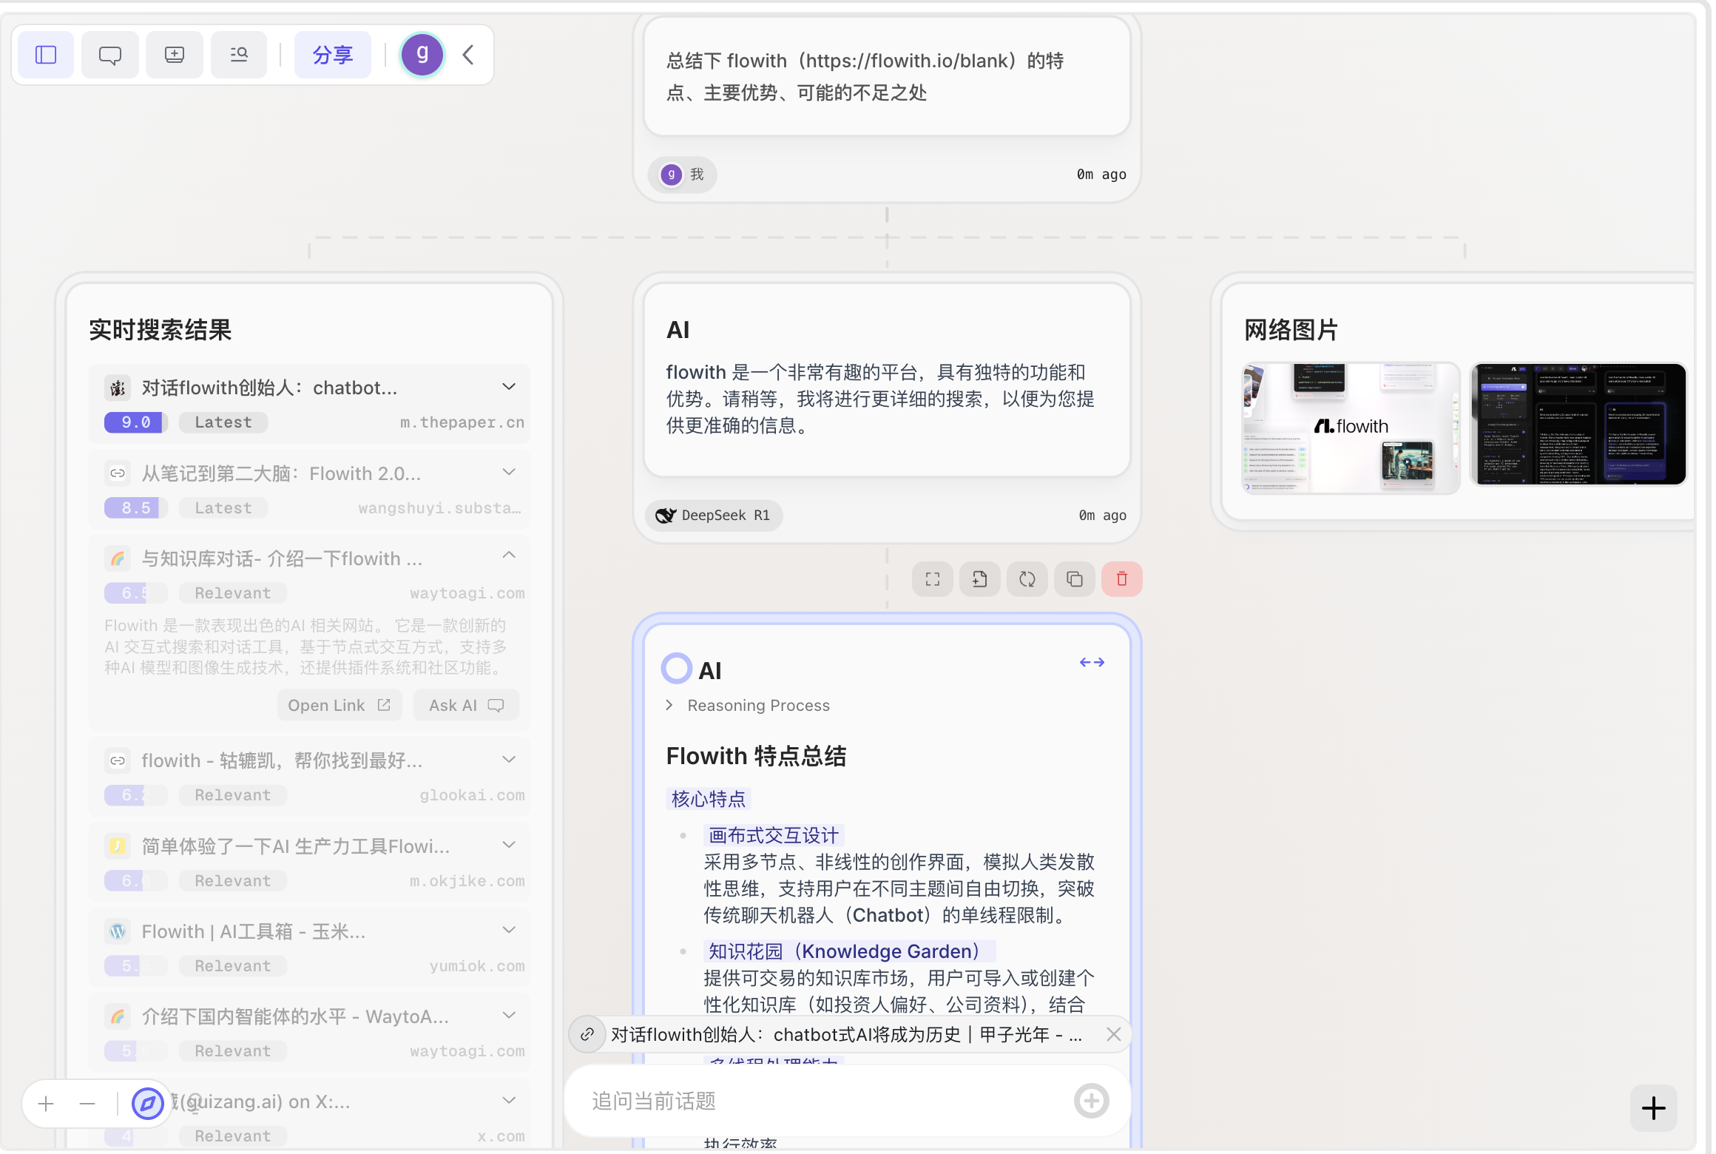The width and height of the screenshot is (1716, 1154).
Task: Open the flowith logo web image thumbnail
Action: [x=1351, y=427]
